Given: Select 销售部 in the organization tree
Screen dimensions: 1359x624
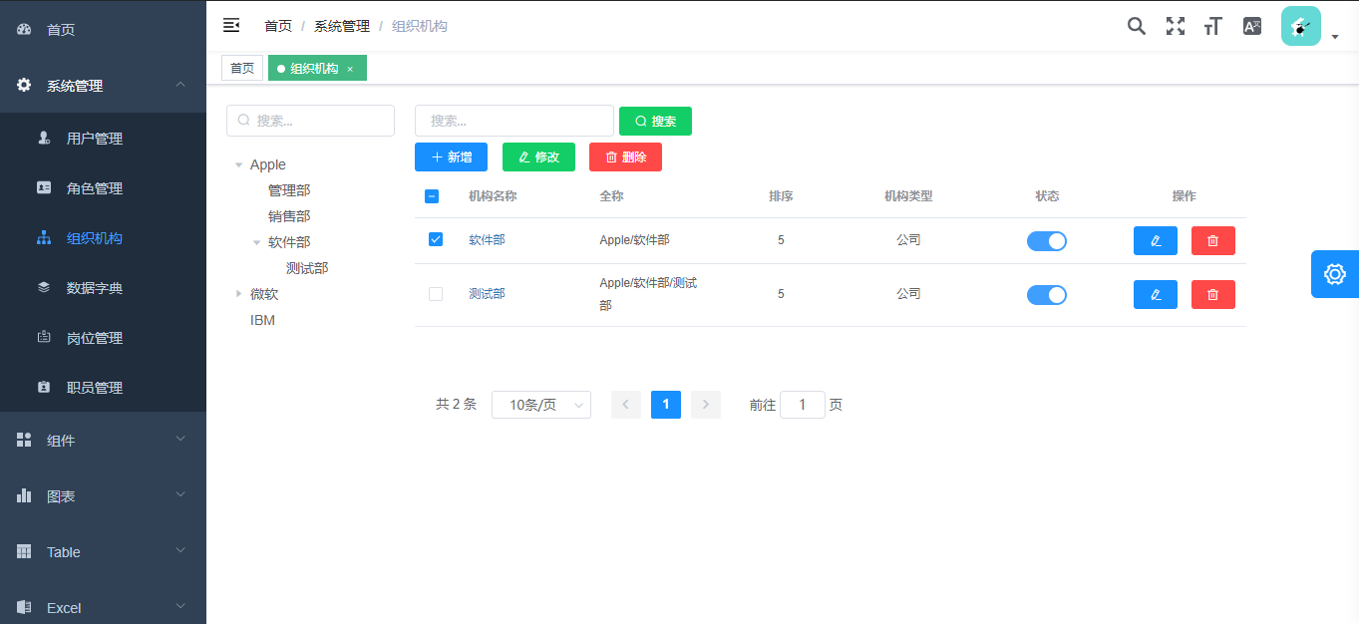Looking at the screenshot, I should [289, 216].
